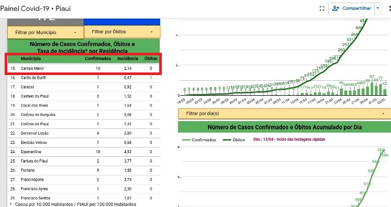Click the 87 daily bar label in upper chart
Viewport: 391px width, 207px height.
click(372, 77)
